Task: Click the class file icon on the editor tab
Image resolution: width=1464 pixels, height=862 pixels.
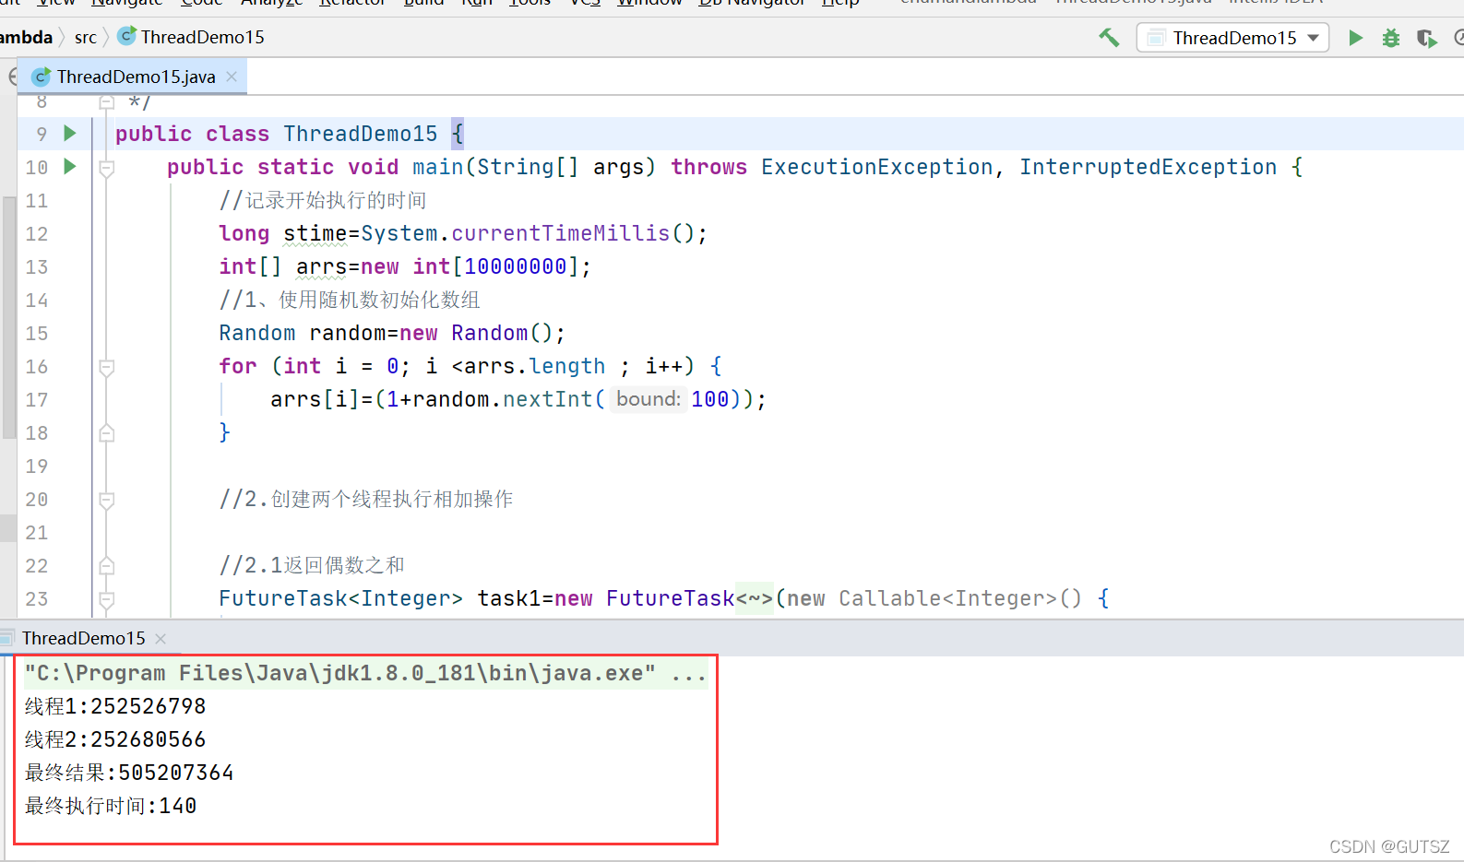Action: [x=42, y=77]
